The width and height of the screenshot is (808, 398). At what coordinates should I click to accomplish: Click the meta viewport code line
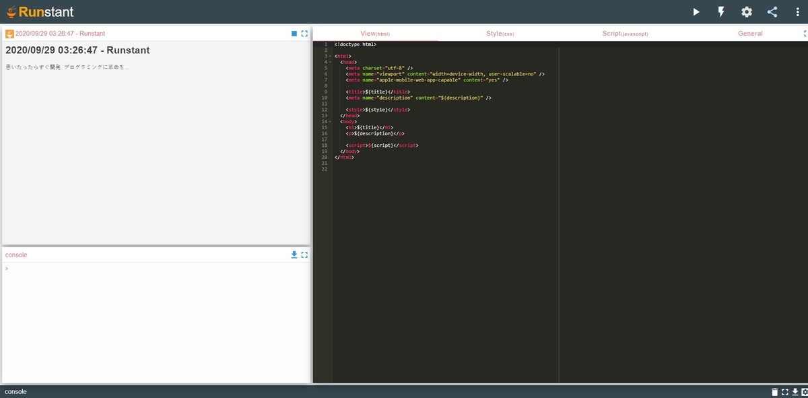(446, 74)
